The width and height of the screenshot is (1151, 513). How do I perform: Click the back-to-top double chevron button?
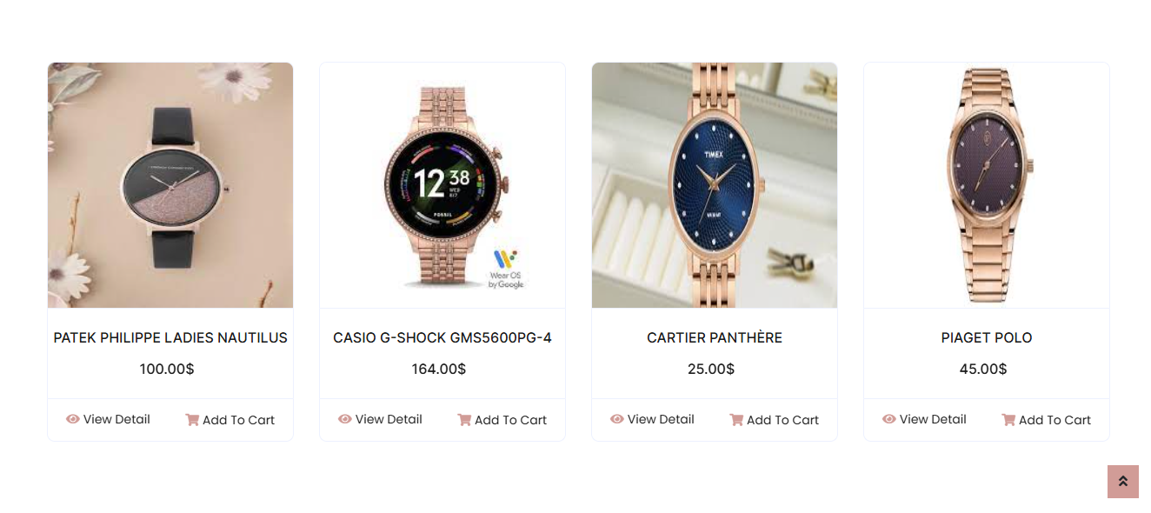pyautogui.click(x=1123, y=482)
